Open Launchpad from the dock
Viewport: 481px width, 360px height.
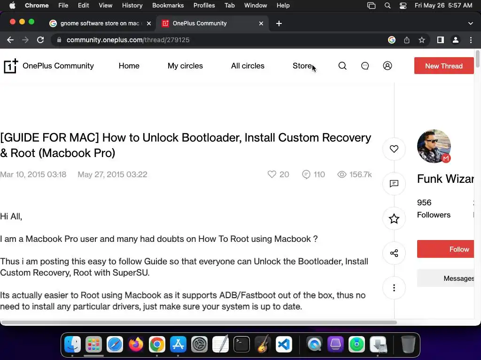point(93,345)
